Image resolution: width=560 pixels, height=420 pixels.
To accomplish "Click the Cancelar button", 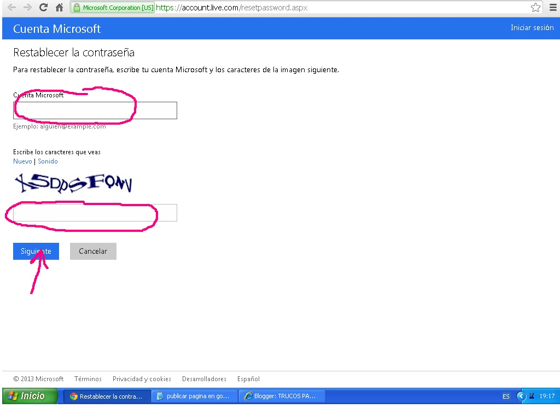I will [x=93, y=251].
